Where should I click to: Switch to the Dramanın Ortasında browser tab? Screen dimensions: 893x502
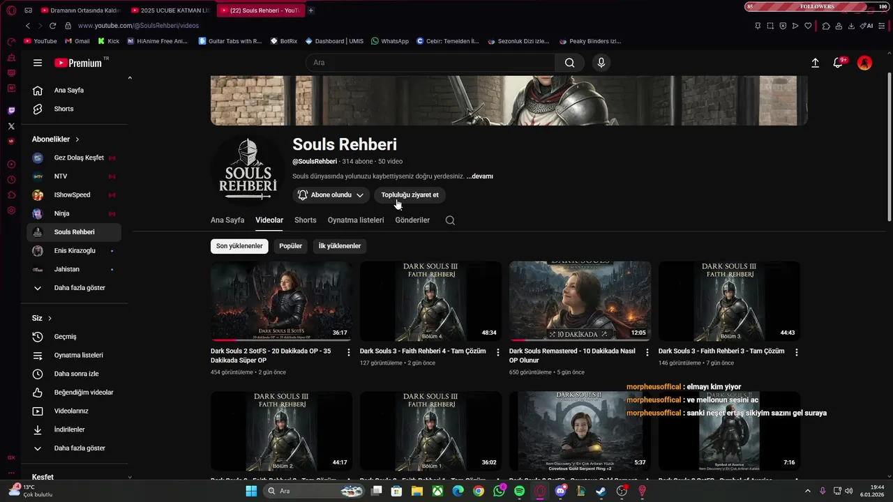coord(81,10)
